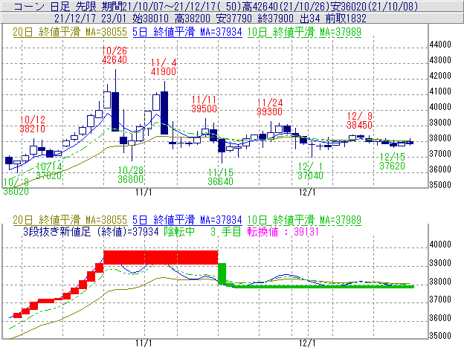Click the 10/26 long dark candlestick
The height and width of the screenshot is (353, 464).
pos(115,111)
